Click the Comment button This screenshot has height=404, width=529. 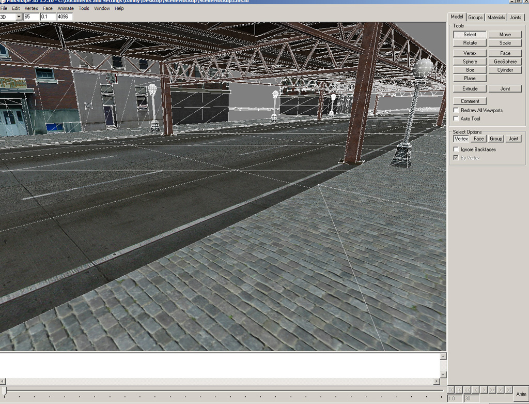point(470,101)
